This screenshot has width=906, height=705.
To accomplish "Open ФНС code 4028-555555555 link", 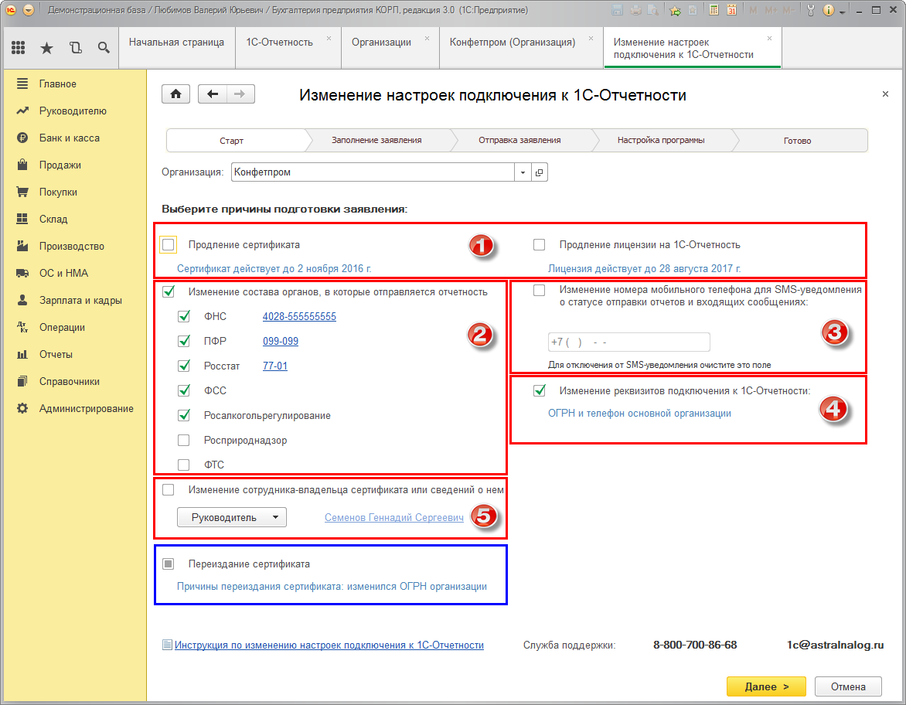I will tap(299, 316).
